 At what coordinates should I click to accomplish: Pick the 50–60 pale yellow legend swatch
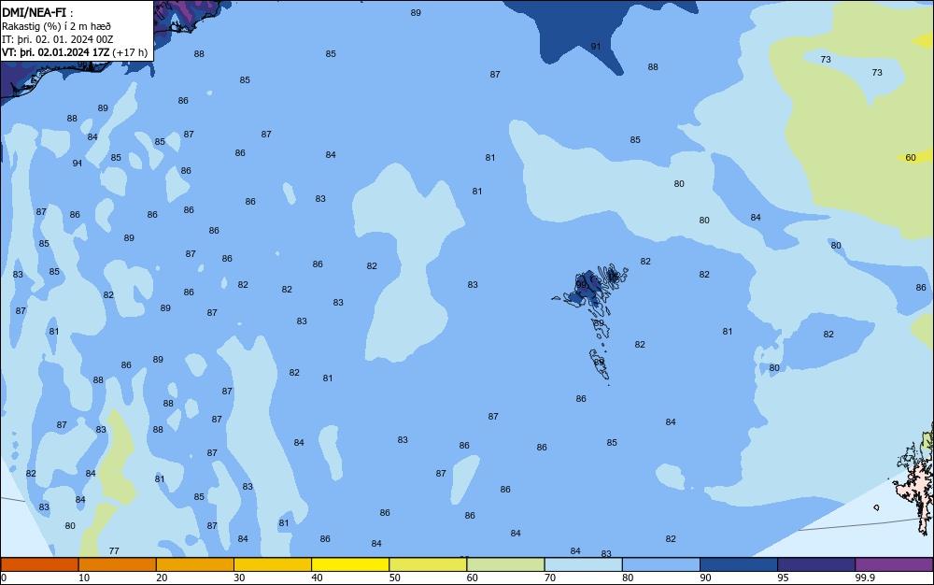click(428, 564)
